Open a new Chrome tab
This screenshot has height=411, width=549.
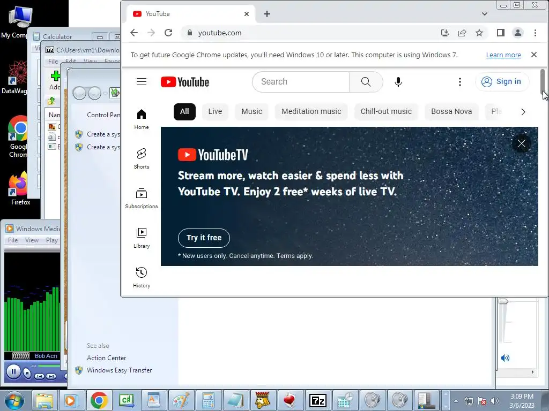[x=267, y=14]
